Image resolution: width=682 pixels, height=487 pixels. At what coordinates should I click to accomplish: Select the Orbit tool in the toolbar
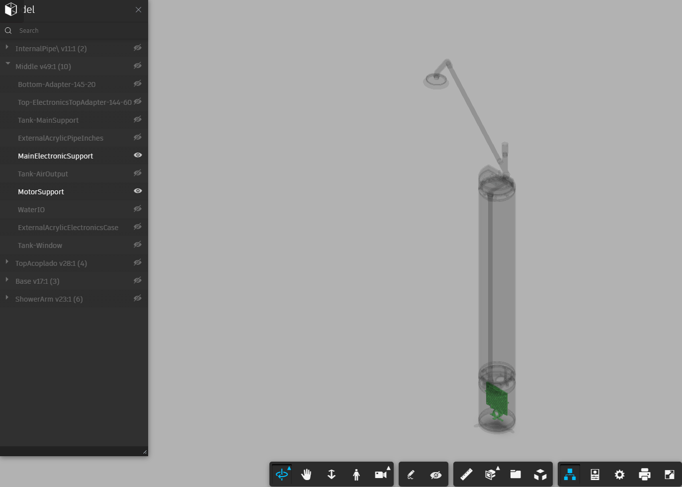282,475
